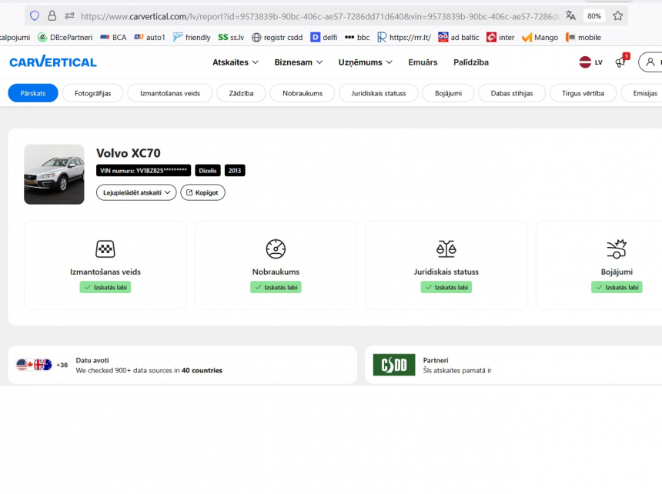Click Izskatās labi badge under Juridiskais statuss
The image size is (662, 494).
(x=446, y=287)
